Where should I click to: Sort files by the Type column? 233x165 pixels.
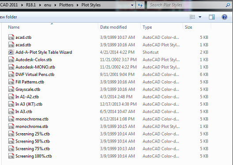click(x=147, y=27)
